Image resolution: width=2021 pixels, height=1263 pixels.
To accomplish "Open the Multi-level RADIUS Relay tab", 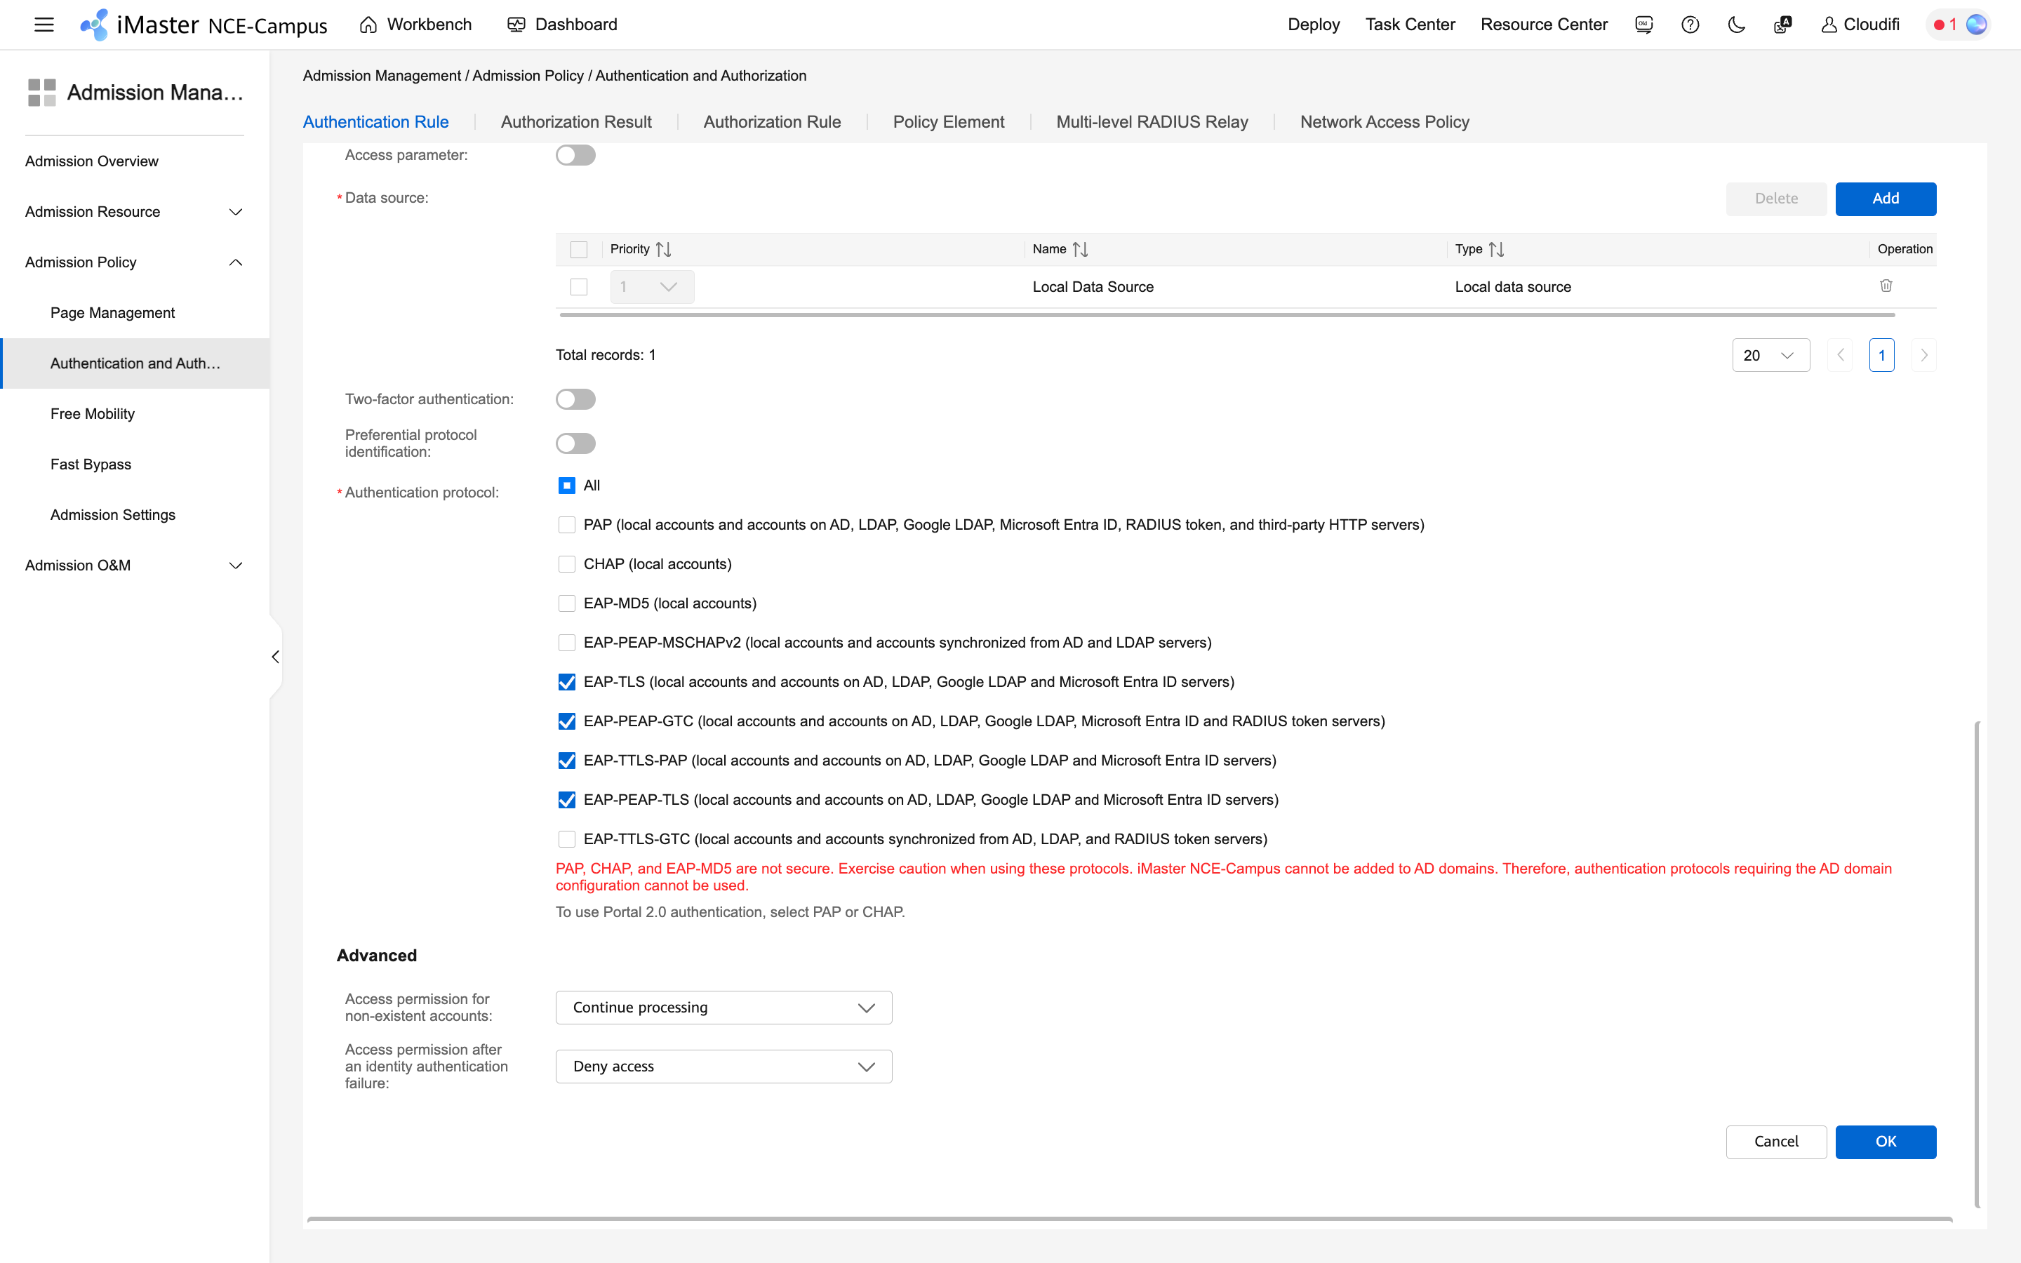I will [1152, 121].
